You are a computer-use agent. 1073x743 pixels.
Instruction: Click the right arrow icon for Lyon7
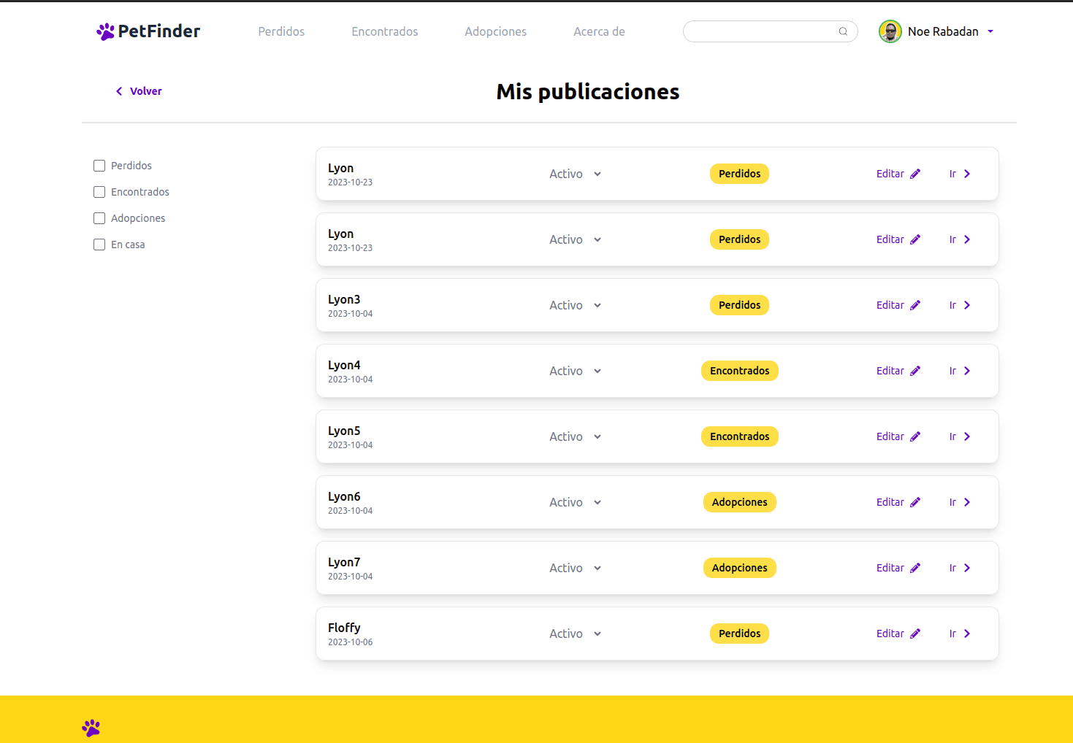[967, 568]
